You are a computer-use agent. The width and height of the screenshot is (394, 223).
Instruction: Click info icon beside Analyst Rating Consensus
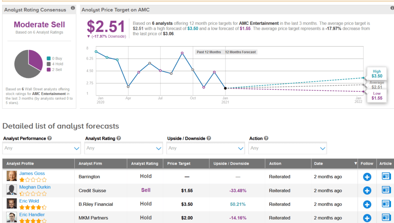point(73,8)
